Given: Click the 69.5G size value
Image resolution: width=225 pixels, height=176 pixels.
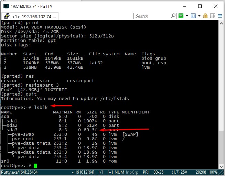Looking at the screenshot, I should [x=90, y=130].
